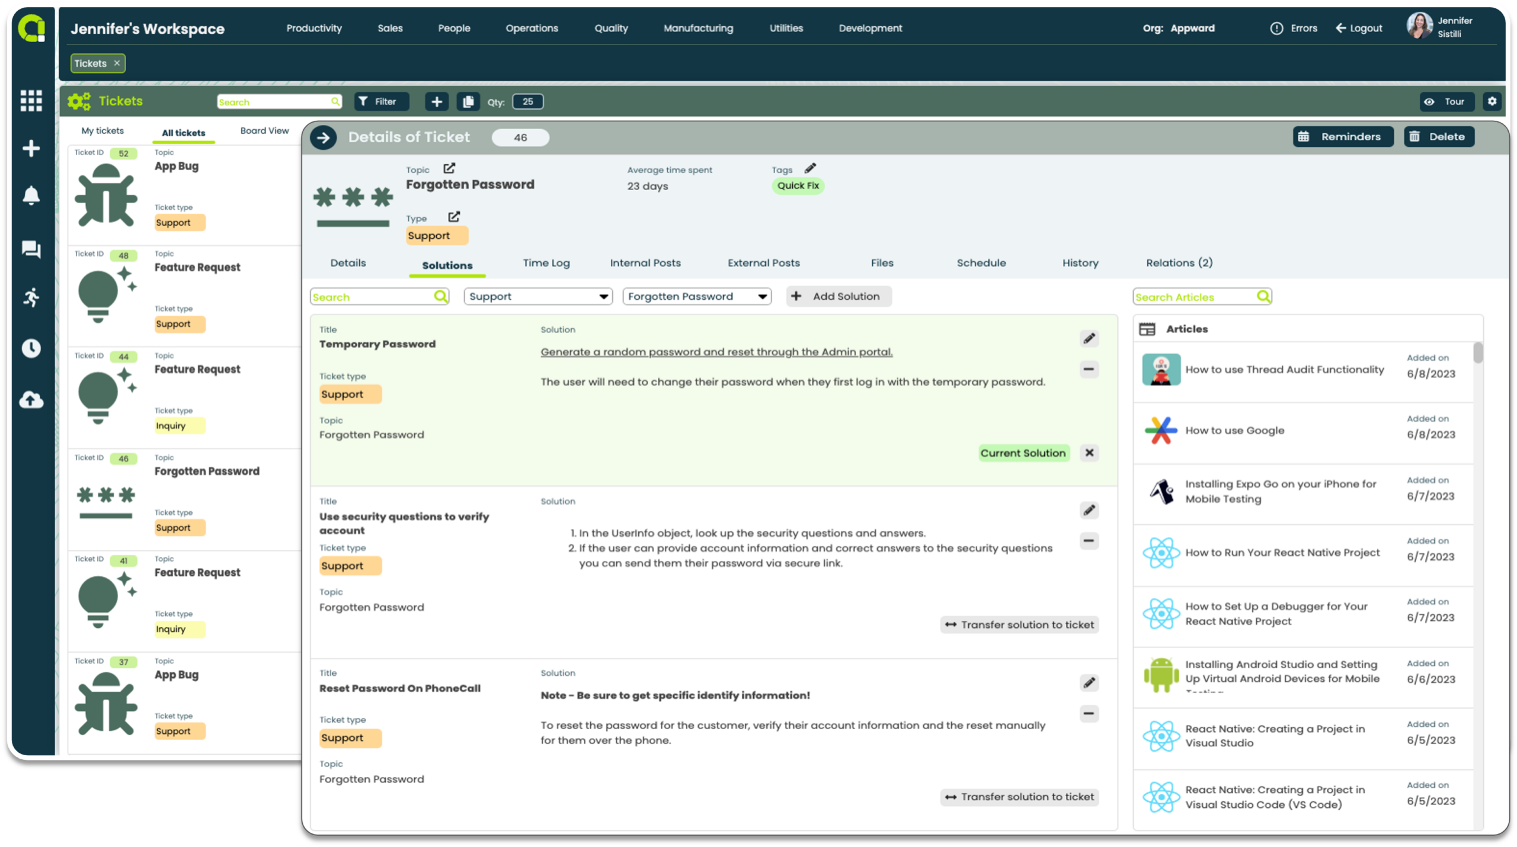Open the Forgotten Password topic dropdown

(x=696, y=296)
